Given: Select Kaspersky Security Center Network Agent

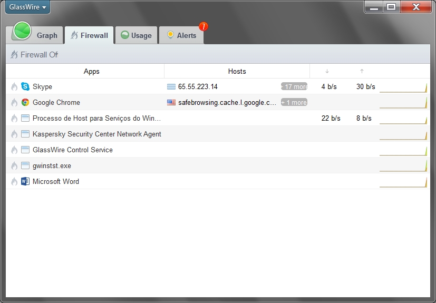Looking at the screenshot, I should [97, 134].
